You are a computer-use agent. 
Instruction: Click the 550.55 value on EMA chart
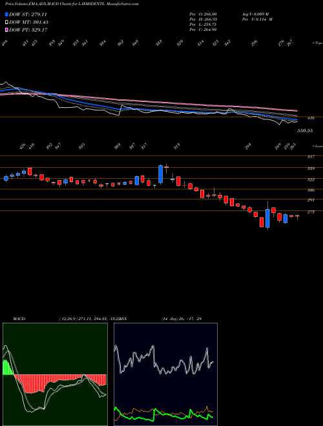pyautogui.click(x=305, y=130)
